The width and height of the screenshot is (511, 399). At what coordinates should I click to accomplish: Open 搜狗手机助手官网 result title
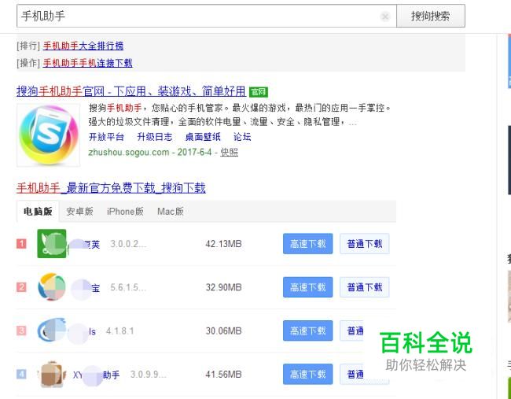click(x=131, y=91)
